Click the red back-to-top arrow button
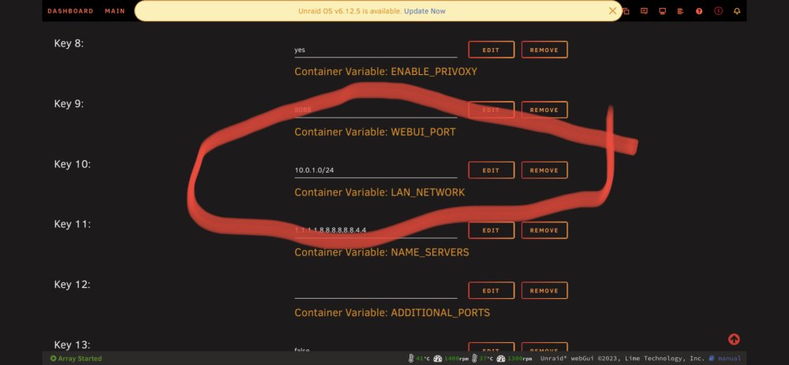This screenshot has height=365, width=789. tap(734, 339)
